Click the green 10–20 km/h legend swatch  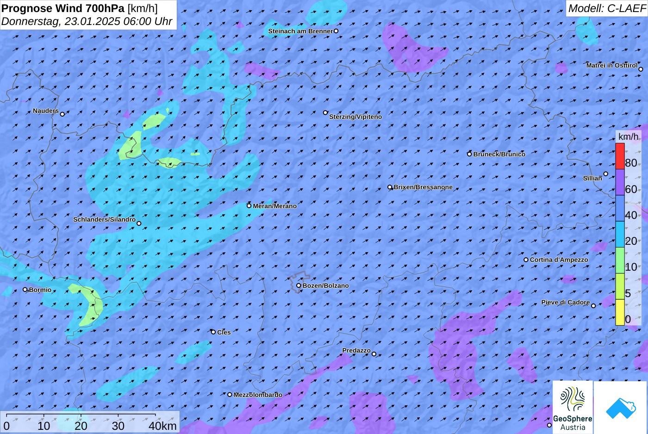tap(620, 260)
